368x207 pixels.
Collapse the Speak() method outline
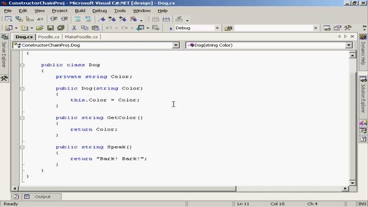[x=22, y=147]
